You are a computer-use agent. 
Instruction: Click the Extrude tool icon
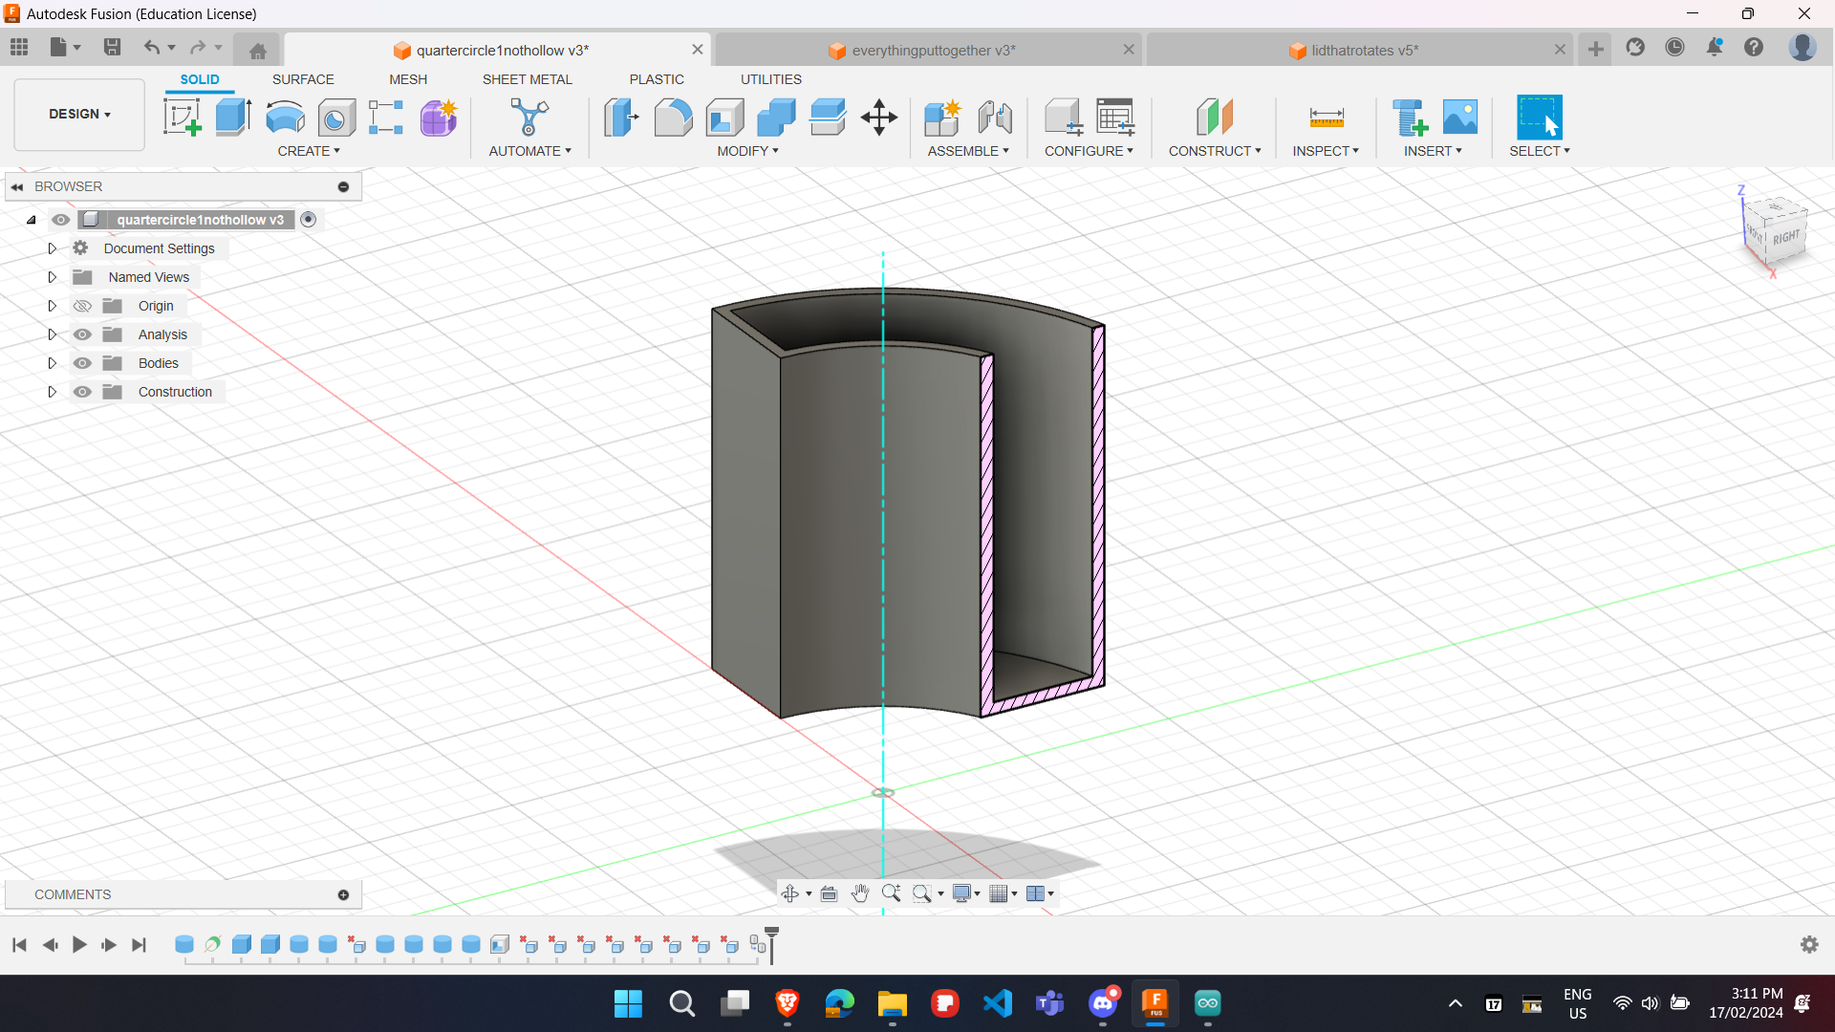233,118
